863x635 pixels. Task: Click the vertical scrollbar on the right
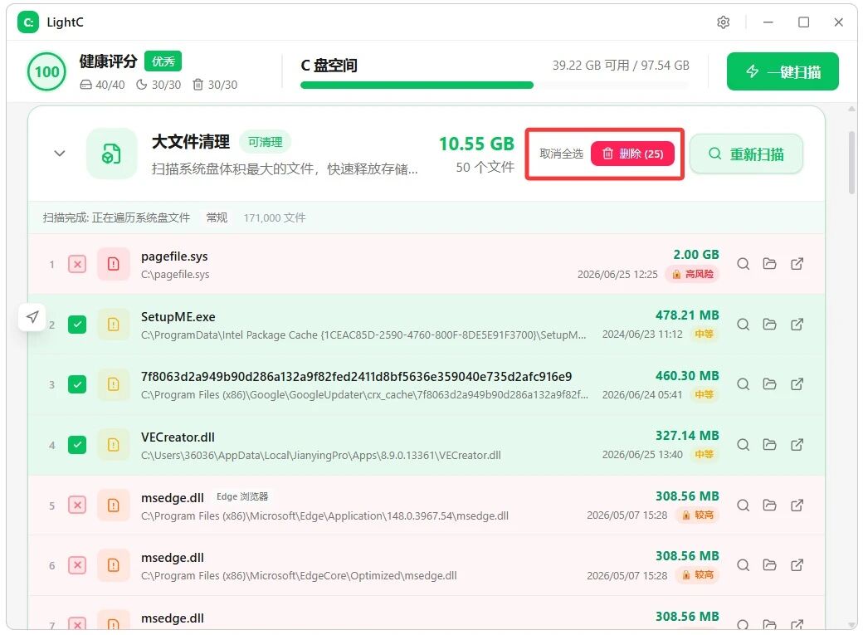click(x=852, y=161)
